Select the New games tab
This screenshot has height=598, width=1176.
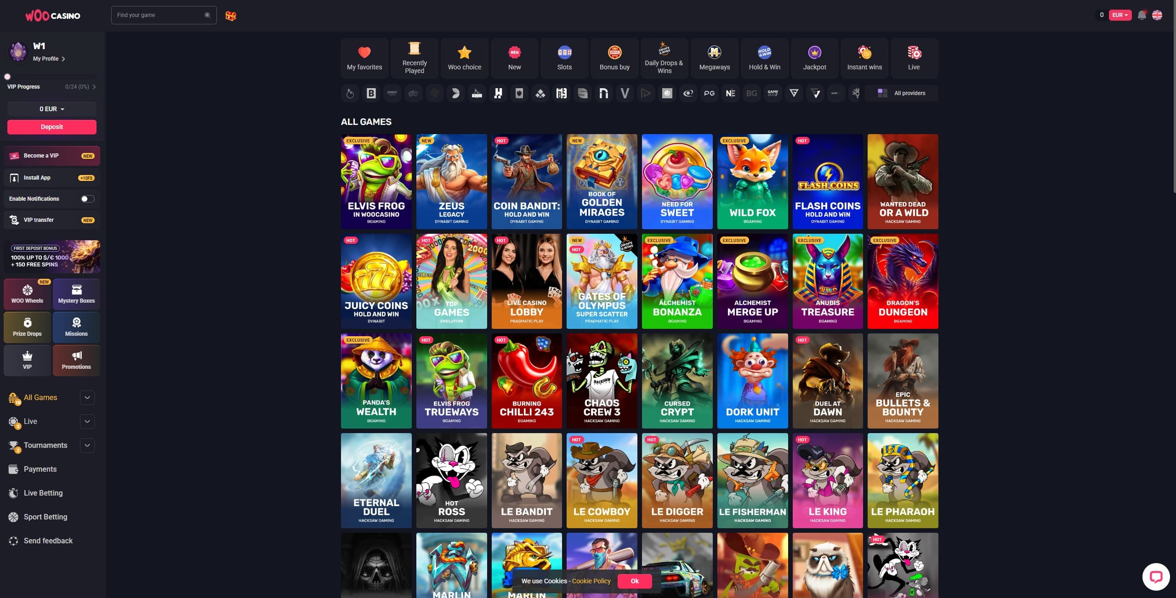515,58
